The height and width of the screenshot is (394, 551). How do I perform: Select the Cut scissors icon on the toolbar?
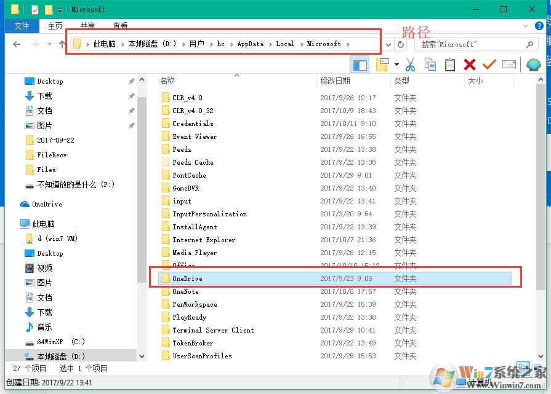(x=410, y=64)
